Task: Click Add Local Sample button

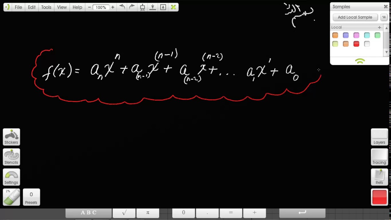Action: pos(355,17)
